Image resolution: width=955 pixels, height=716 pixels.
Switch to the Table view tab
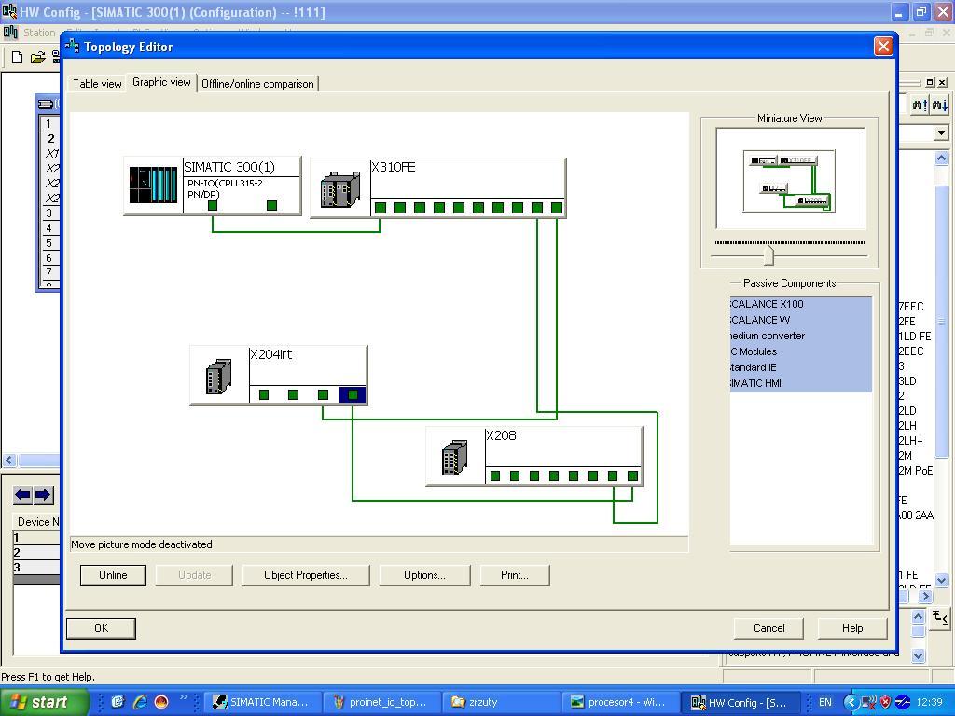[97, 83]
